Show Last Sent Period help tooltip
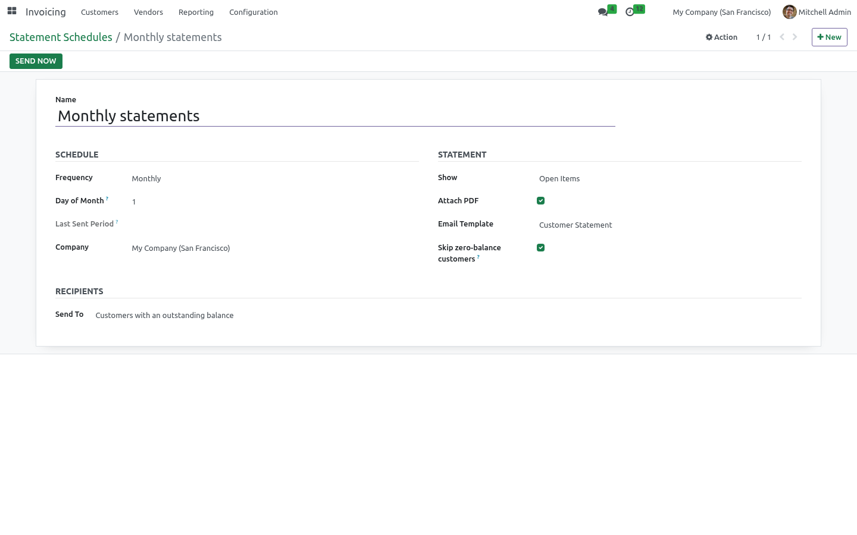This screenshot has height=535, width=857. pos(117,222)
